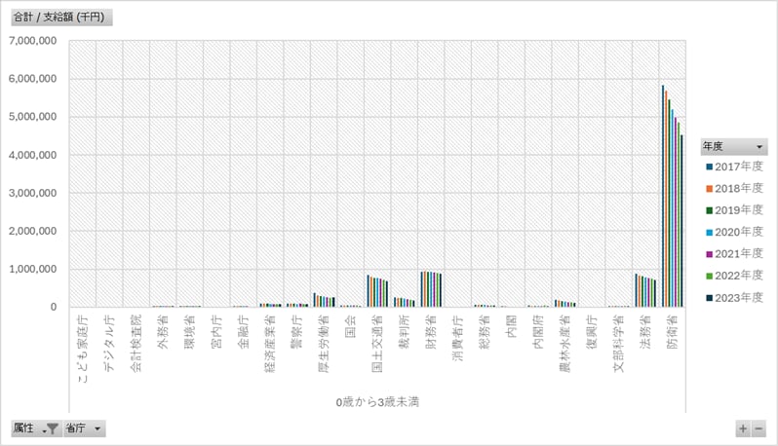Screen dimensions: 778x446
Task: Click the 3,000,000 axis value
Action: [x=32, y=193]
